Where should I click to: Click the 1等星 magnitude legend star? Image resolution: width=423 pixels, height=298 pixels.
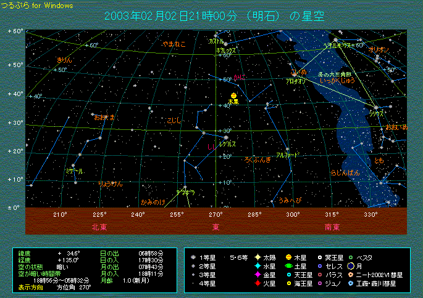click(x=193, y=257)
